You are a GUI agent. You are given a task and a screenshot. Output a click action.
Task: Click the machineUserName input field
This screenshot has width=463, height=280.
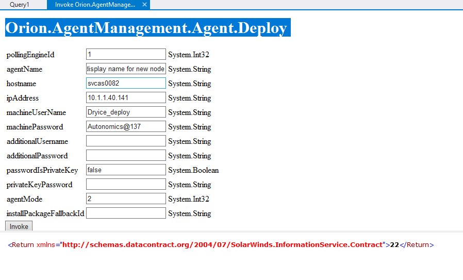point(126,112)
